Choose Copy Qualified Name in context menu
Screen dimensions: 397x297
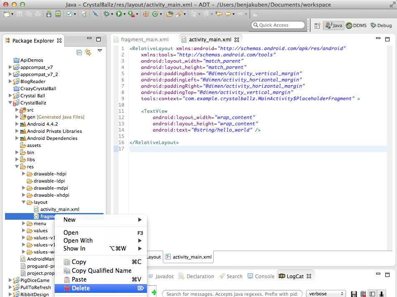pyautogui.click(x=101, y=271)
